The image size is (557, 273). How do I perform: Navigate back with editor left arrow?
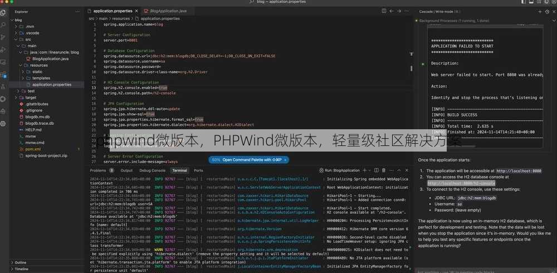392,11
